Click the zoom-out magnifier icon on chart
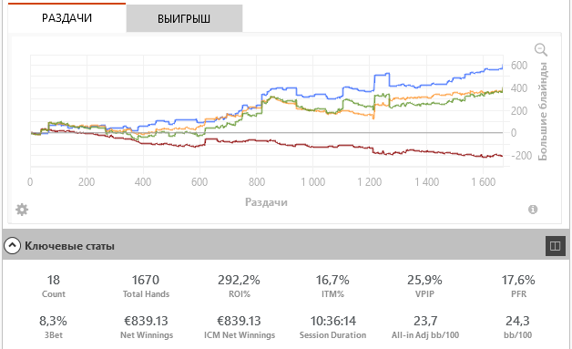The height and width of the screenshot is (349, 572). (541, 49)
